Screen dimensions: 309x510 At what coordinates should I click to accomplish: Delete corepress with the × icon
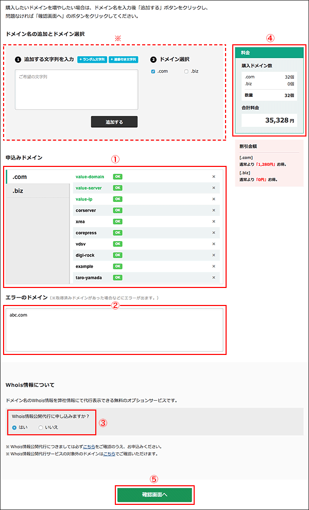coord(214,233)
